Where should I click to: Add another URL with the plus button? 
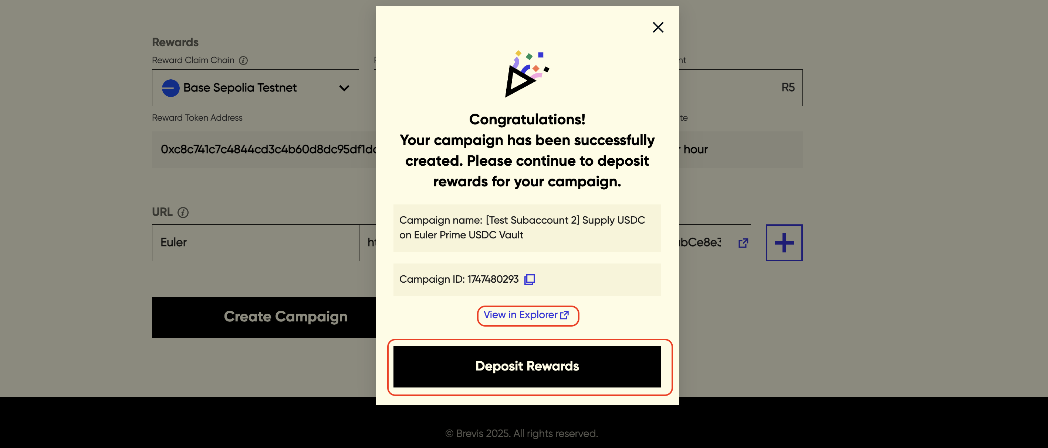[784, 243]
